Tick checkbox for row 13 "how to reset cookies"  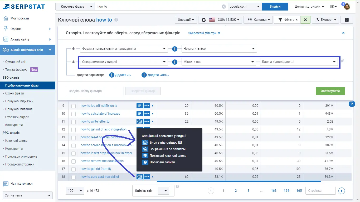coord(74,138)
